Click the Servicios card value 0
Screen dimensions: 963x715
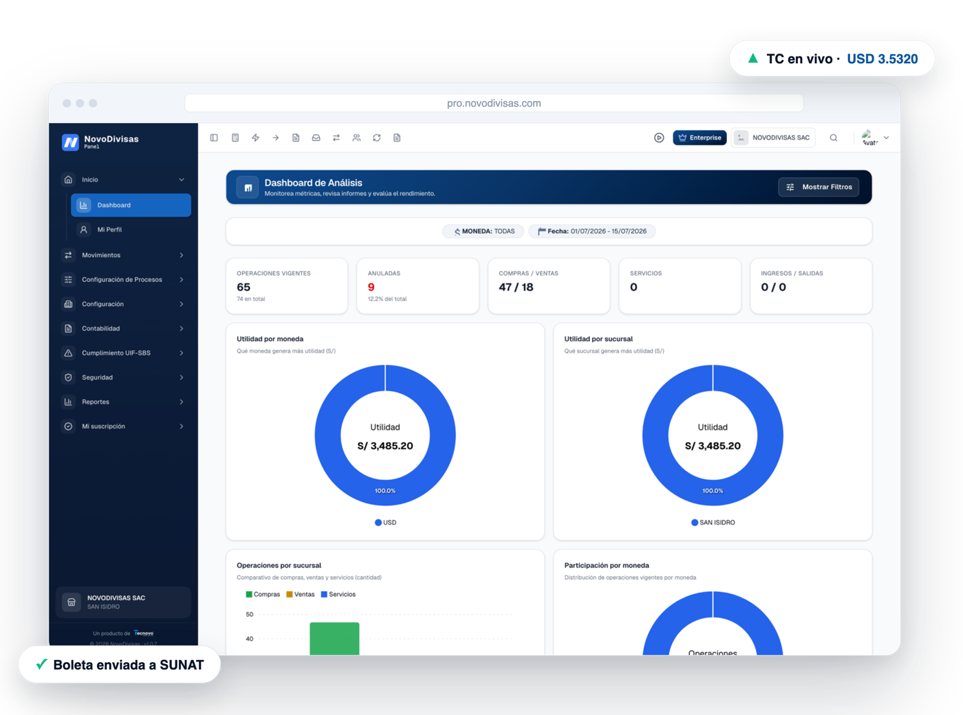pos(634,287)
